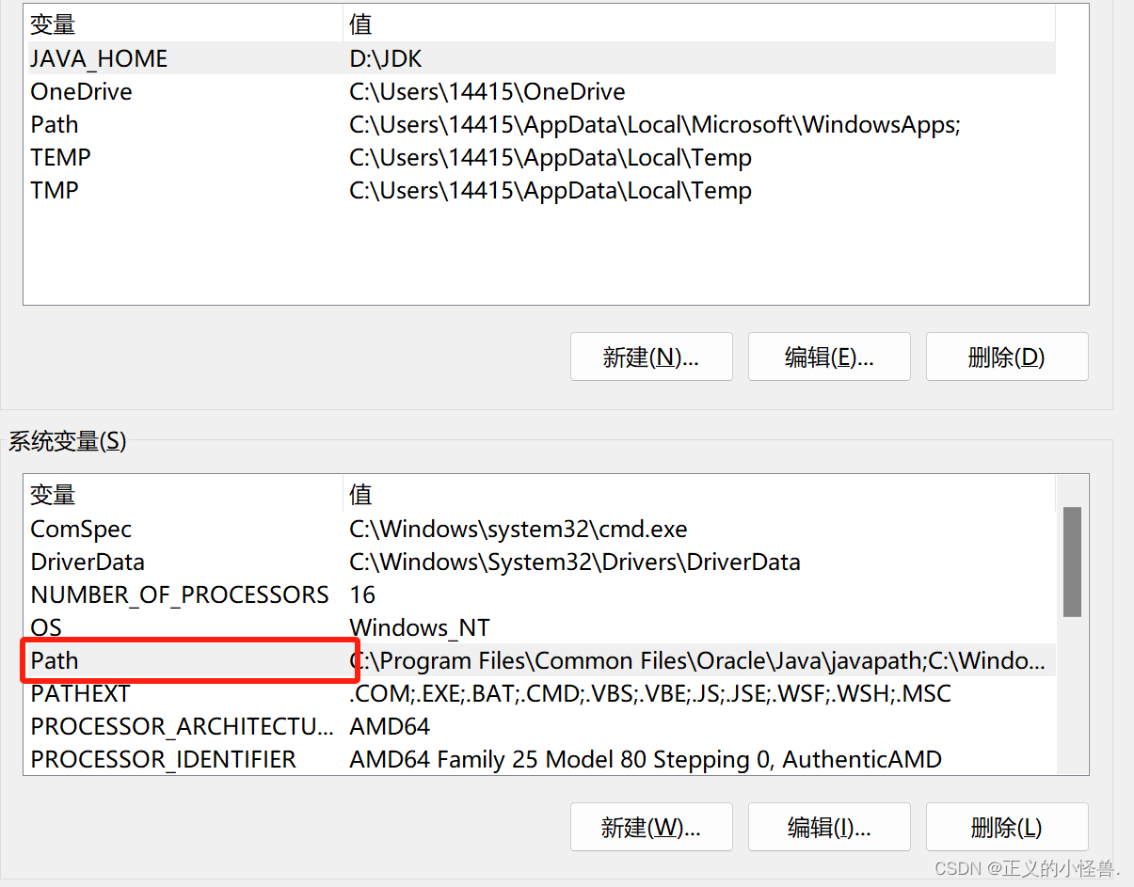Click the C:\Users\14415\OneDrive value cell
Viewport: 1134px width, 887px height.
(487, 91)
